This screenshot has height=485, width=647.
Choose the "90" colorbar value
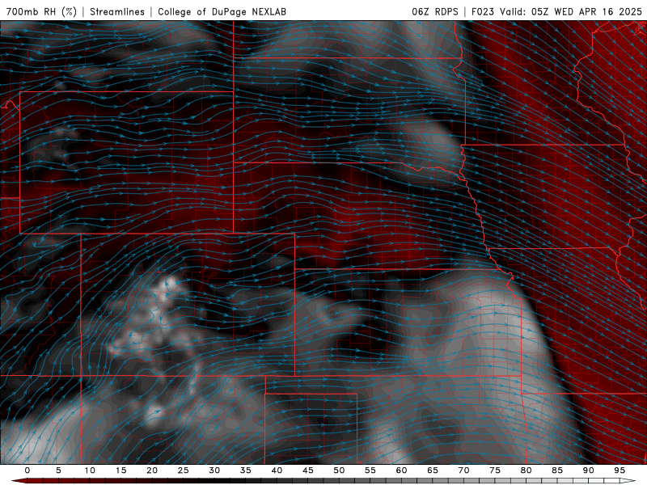589,470
